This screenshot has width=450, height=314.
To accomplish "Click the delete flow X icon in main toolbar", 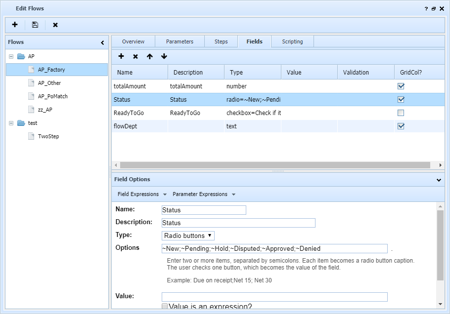I will (x=55, y=25).
